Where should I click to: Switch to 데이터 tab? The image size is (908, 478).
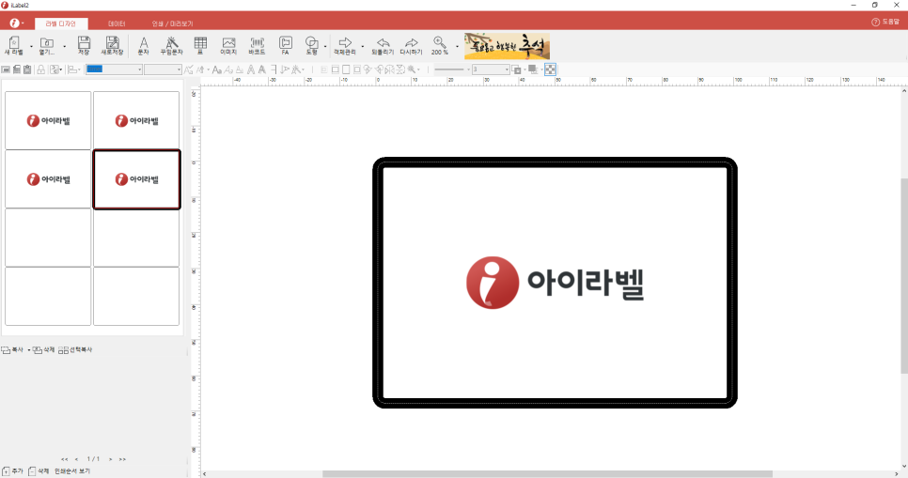117,23
